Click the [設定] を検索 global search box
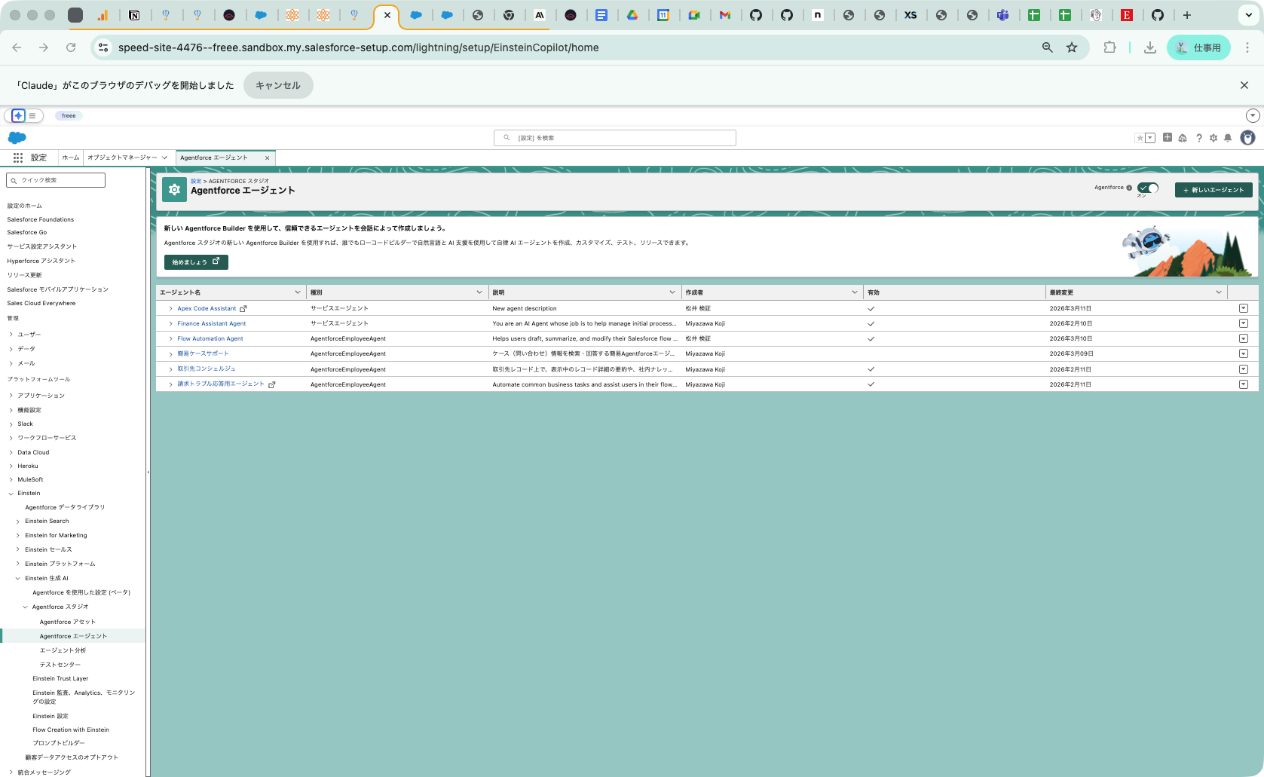Viewport: 1264px width, 777px height. [615, 138]
